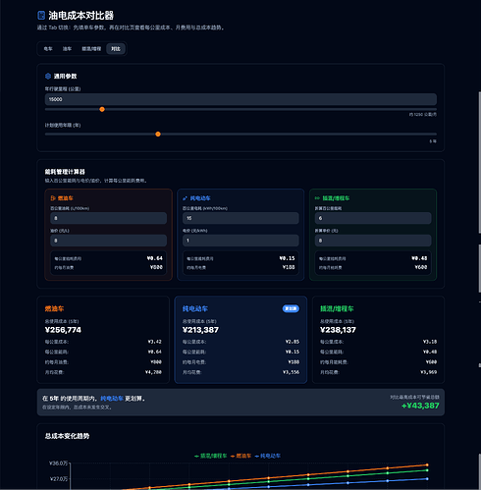Toggle 插混/增程车 series in chart legend

pos(210,456)
